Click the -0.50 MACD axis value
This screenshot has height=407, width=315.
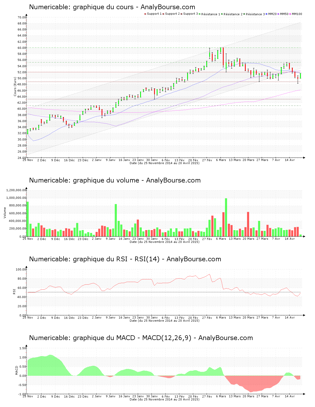(x=22, y=385)
